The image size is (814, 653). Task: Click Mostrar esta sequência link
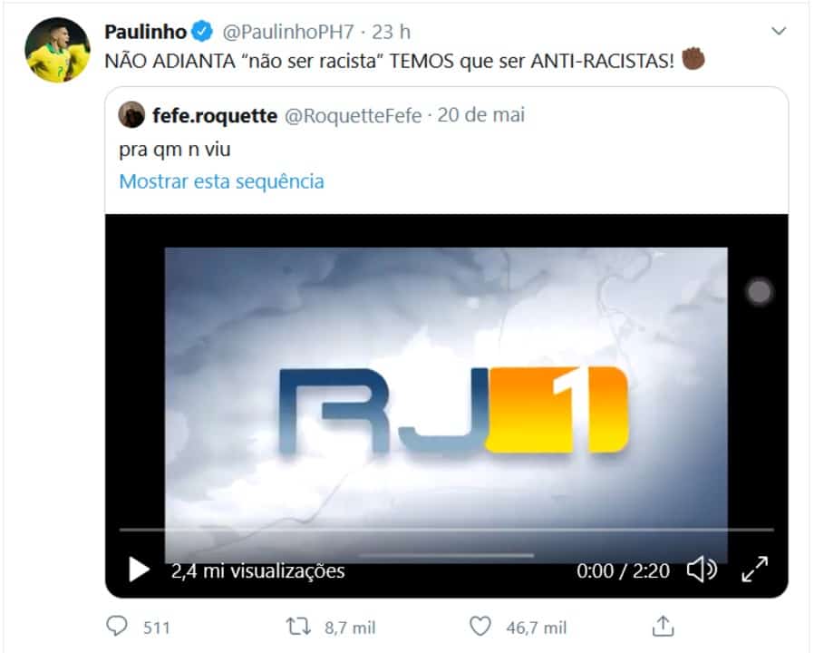tap(222, 181)
